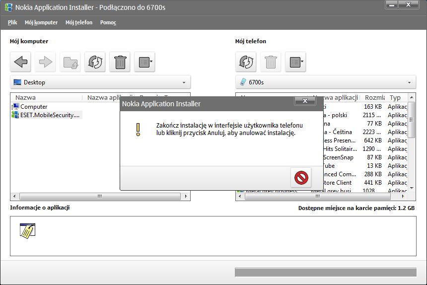Select the 288 KB Com... row
Viewport: 427px width, 285px height.
click(365, 174)
